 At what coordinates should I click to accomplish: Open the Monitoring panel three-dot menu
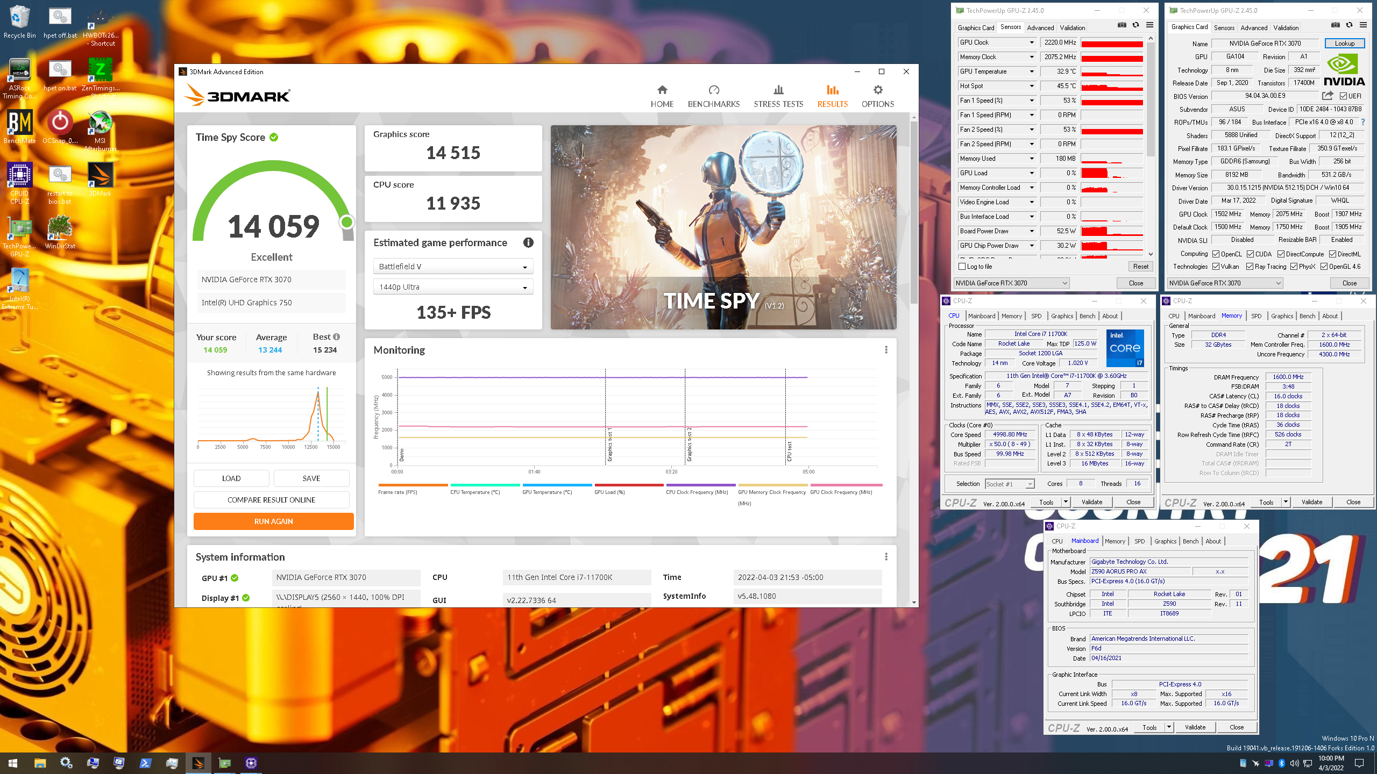point(886,350)
